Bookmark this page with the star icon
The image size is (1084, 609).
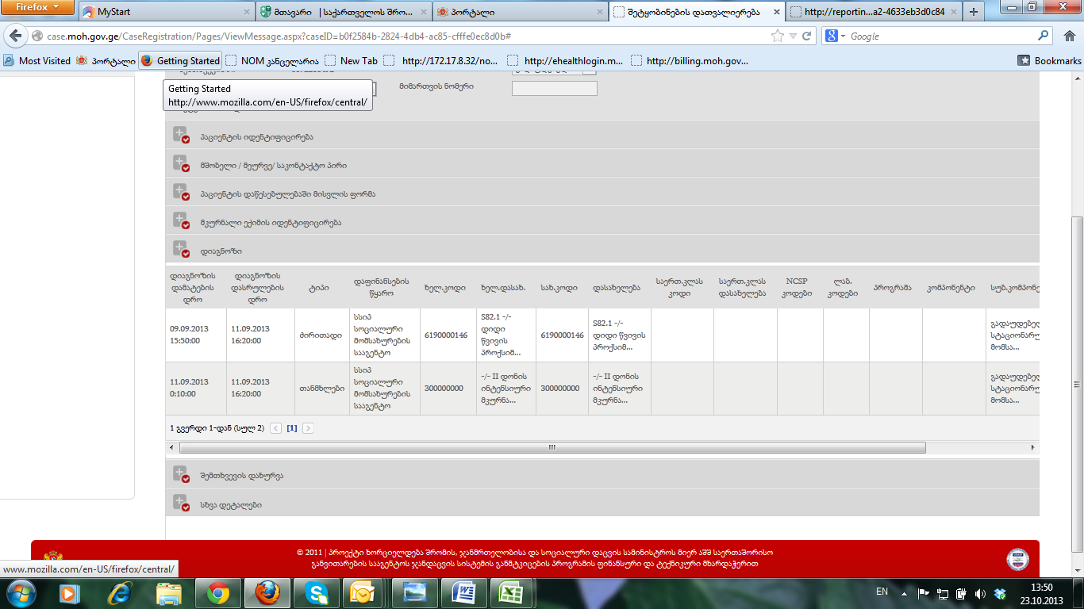click(778, 36)
